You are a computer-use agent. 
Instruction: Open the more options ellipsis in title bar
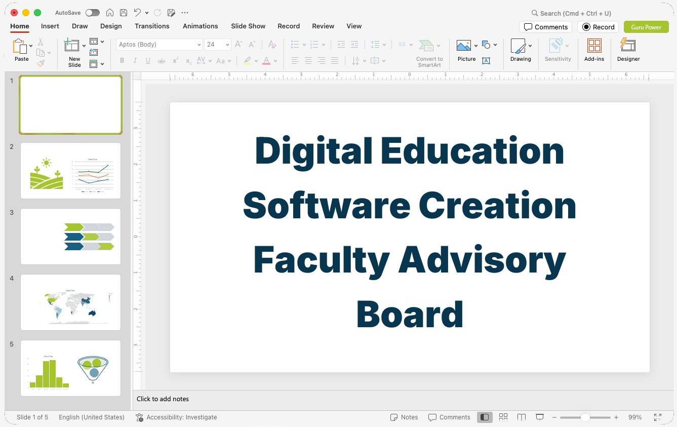(x=185, y=13)
